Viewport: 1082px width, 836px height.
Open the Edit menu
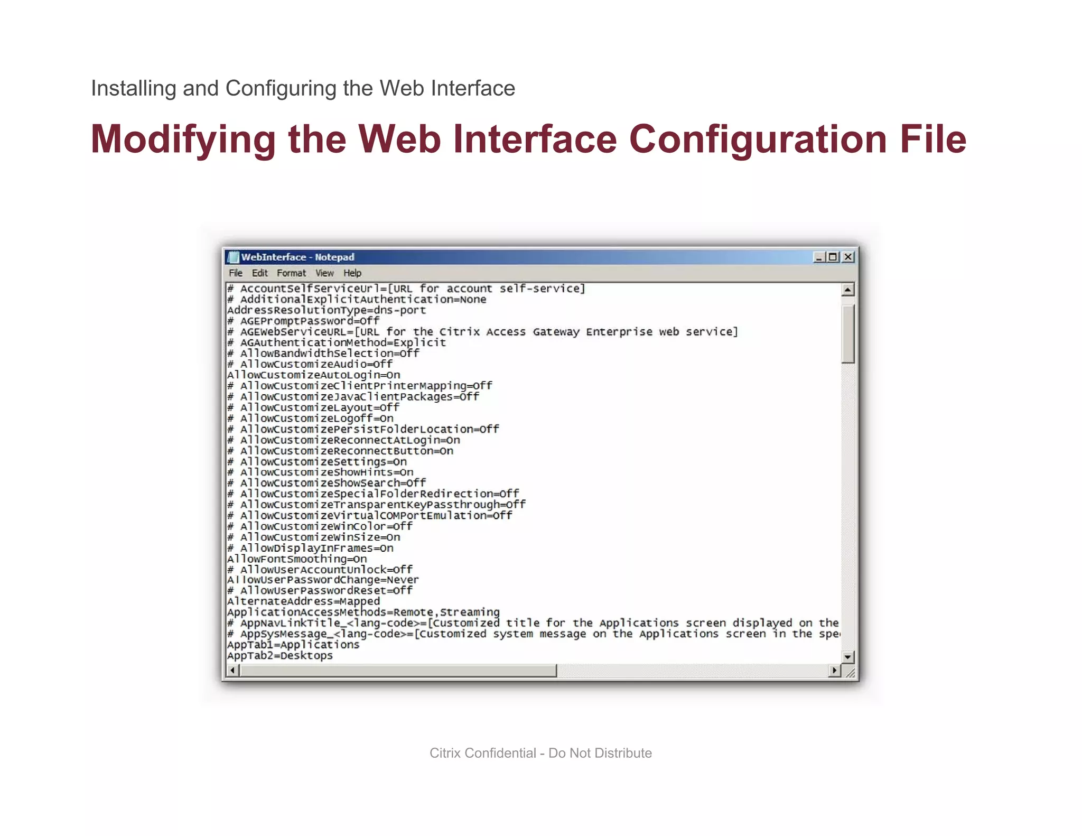pyautogui.click(x=259, y=273)
